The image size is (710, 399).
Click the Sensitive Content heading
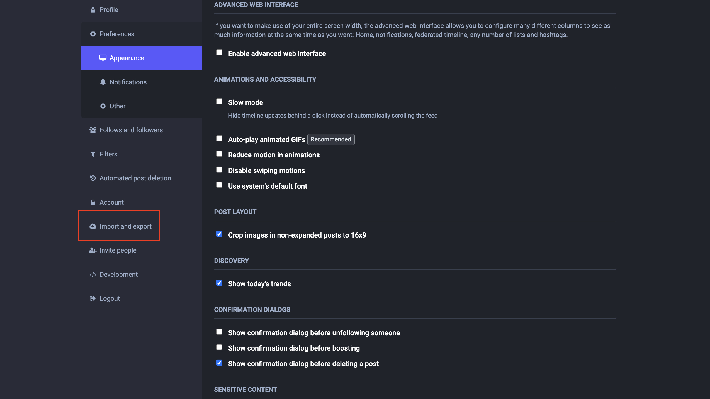click(x=245, y=390)
